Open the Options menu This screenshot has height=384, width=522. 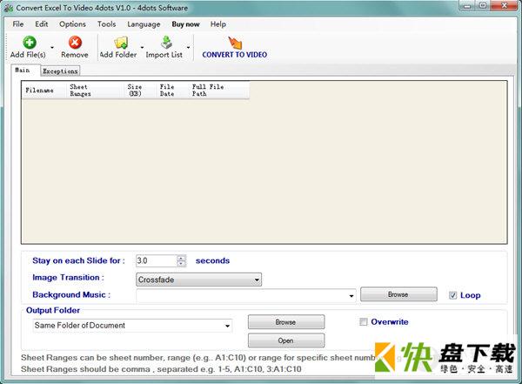point(72,24)
